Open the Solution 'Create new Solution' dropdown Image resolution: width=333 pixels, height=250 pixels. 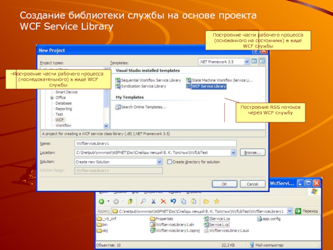159,162
